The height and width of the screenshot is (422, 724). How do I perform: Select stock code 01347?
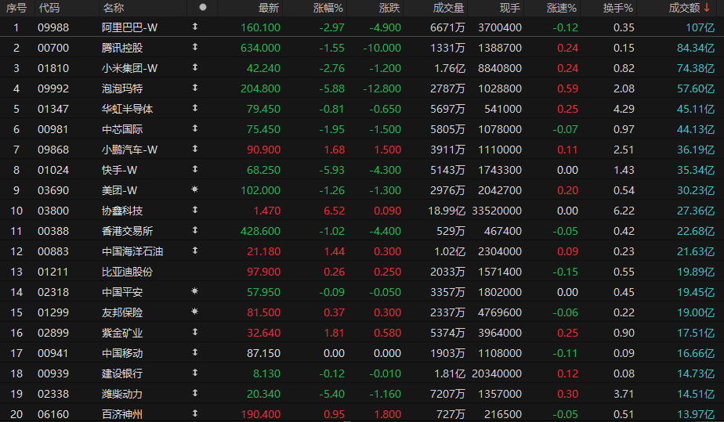[x=53, y=109]
